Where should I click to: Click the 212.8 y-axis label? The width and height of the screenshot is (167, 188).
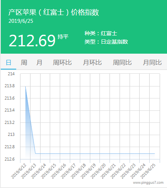10,147
